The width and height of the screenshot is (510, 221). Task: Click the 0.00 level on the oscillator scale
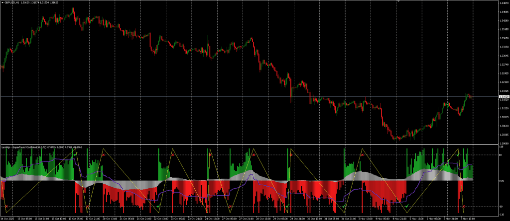(502, 181)
